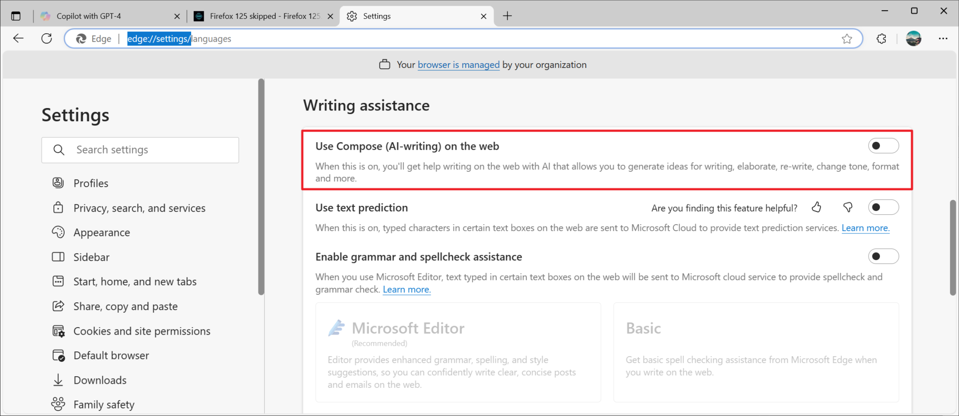Open the new tab plus button
Image resolution: width=959 pixels, height=416 pixels.
[507, 16]
